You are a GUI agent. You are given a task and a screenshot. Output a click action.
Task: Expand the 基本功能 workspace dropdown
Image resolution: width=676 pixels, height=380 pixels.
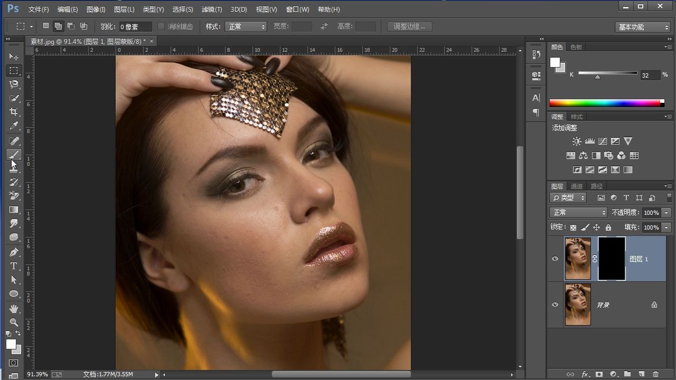coord(642,27)
